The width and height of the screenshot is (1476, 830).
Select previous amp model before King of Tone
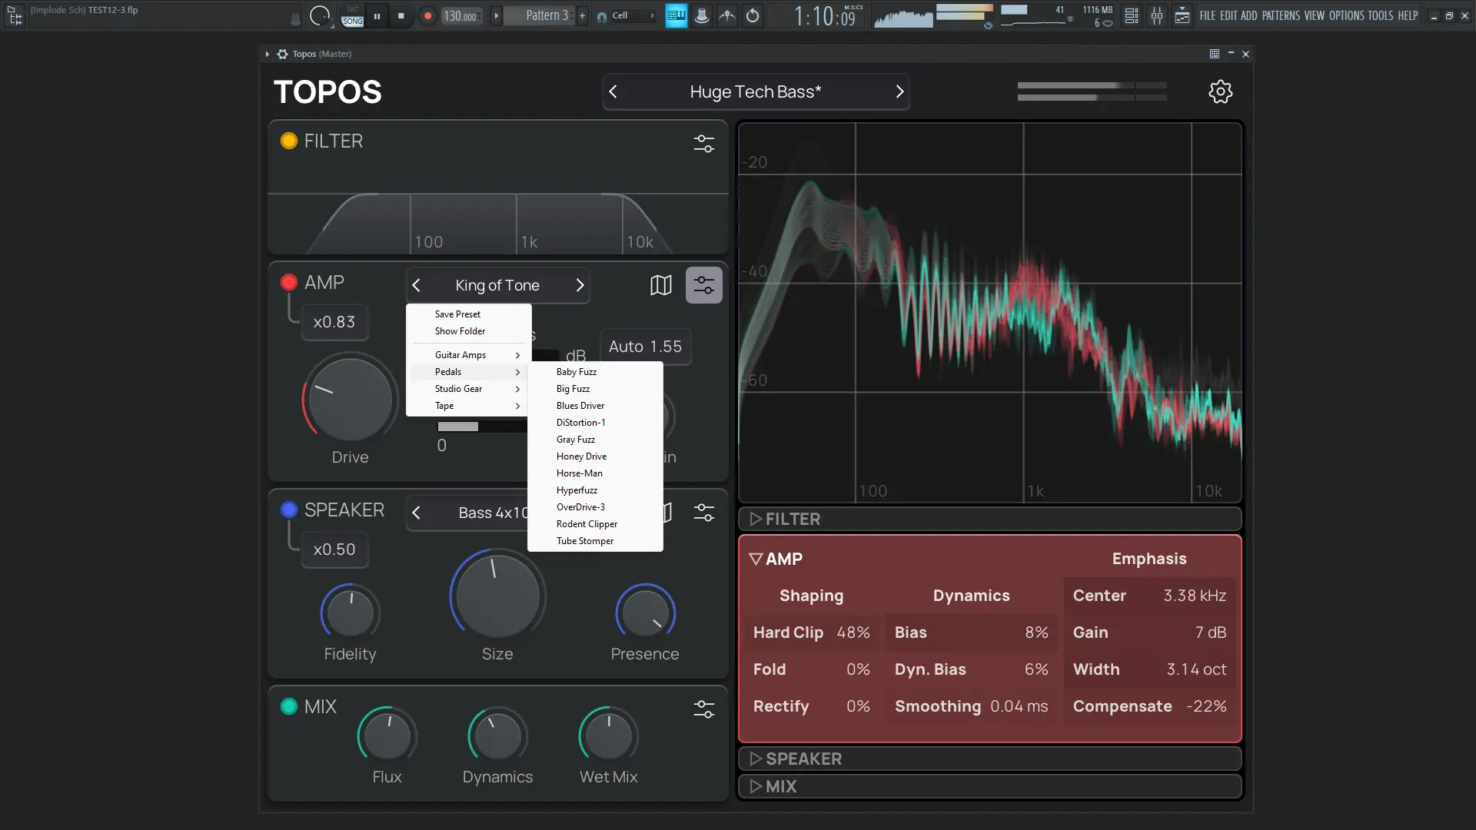tap(417, 285)
